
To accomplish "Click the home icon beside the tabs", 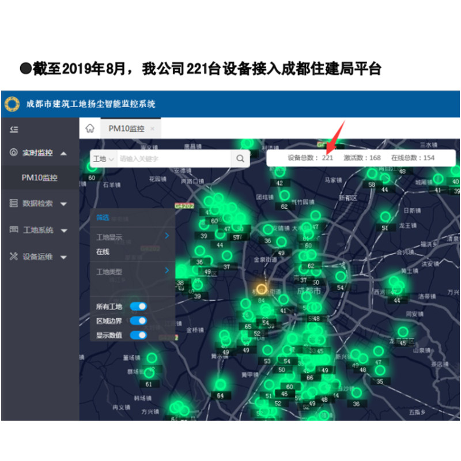I will tap(90, 128).
